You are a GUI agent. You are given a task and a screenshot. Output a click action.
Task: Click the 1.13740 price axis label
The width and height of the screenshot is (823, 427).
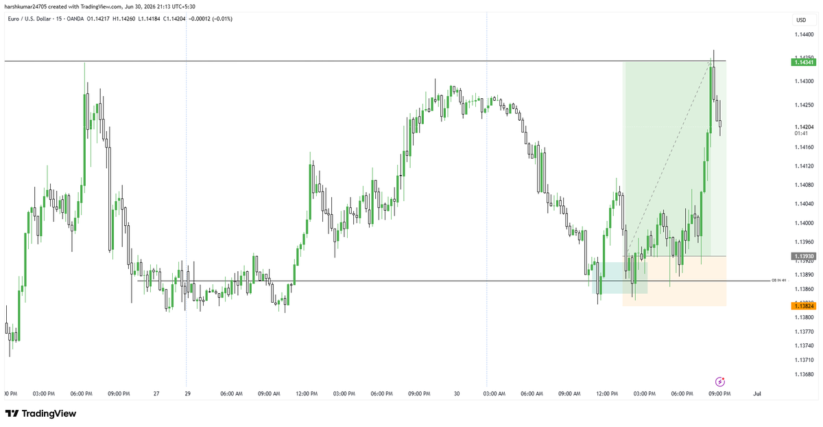(804, 345)
